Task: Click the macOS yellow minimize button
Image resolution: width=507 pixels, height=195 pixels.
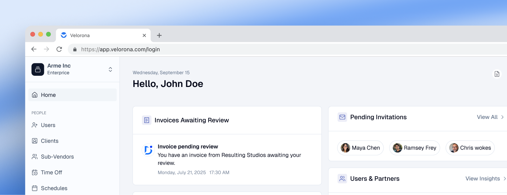Action: [41, 34]
